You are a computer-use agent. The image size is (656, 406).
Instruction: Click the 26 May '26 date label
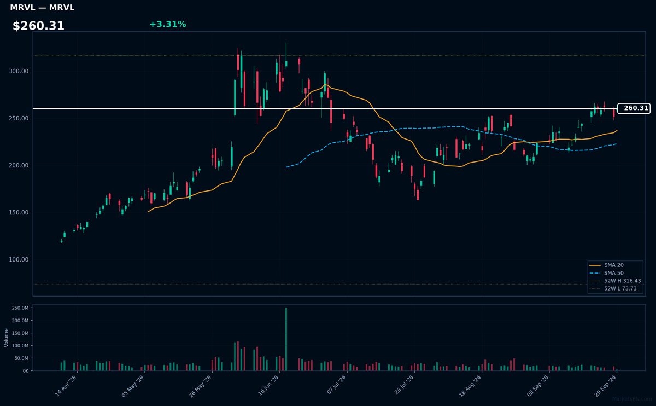pyautogui.click(x=200, y=386)
